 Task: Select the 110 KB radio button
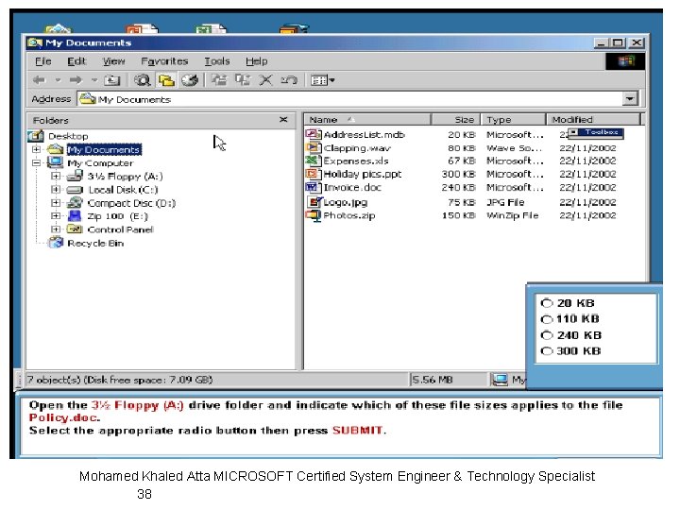click(x=547, y=319)
